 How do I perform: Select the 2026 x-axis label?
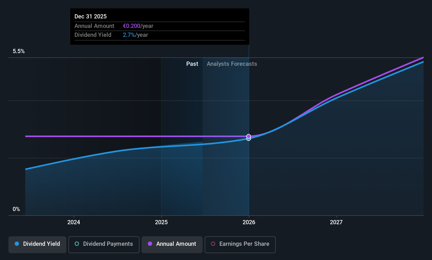[x=249, y=222]
